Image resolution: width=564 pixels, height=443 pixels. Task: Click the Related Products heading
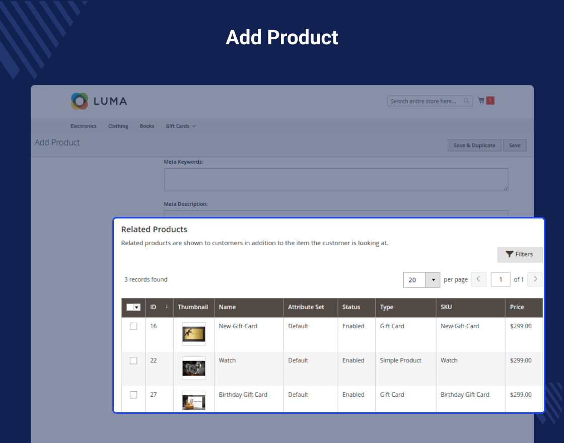pos(154,229)
